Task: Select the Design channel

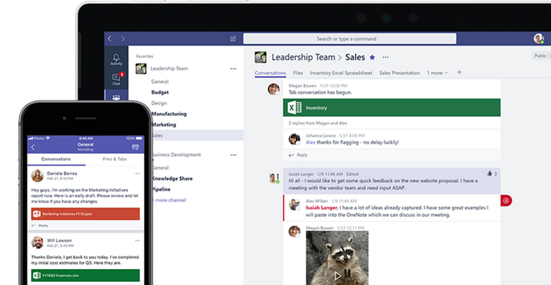Action: point(159,103)
